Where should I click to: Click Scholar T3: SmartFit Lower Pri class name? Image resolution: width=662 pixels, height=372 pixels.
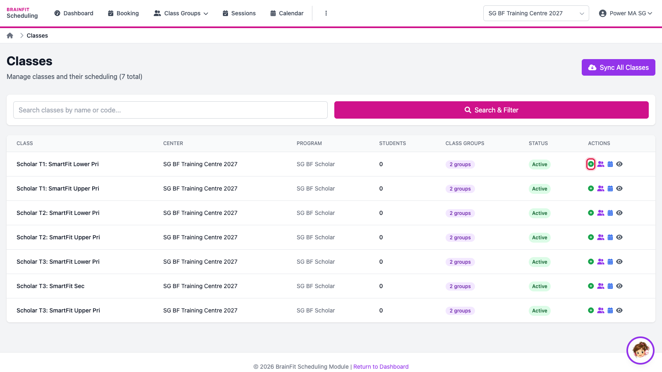[x=58, y=262]
